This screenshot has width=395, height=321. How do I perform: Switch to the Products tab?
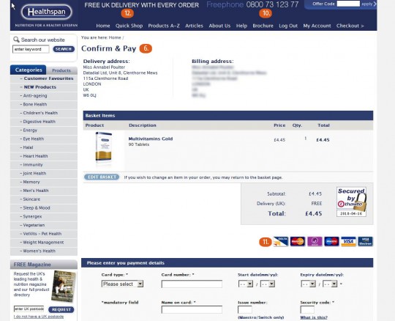pyautogui.click(x=61, y=70)
